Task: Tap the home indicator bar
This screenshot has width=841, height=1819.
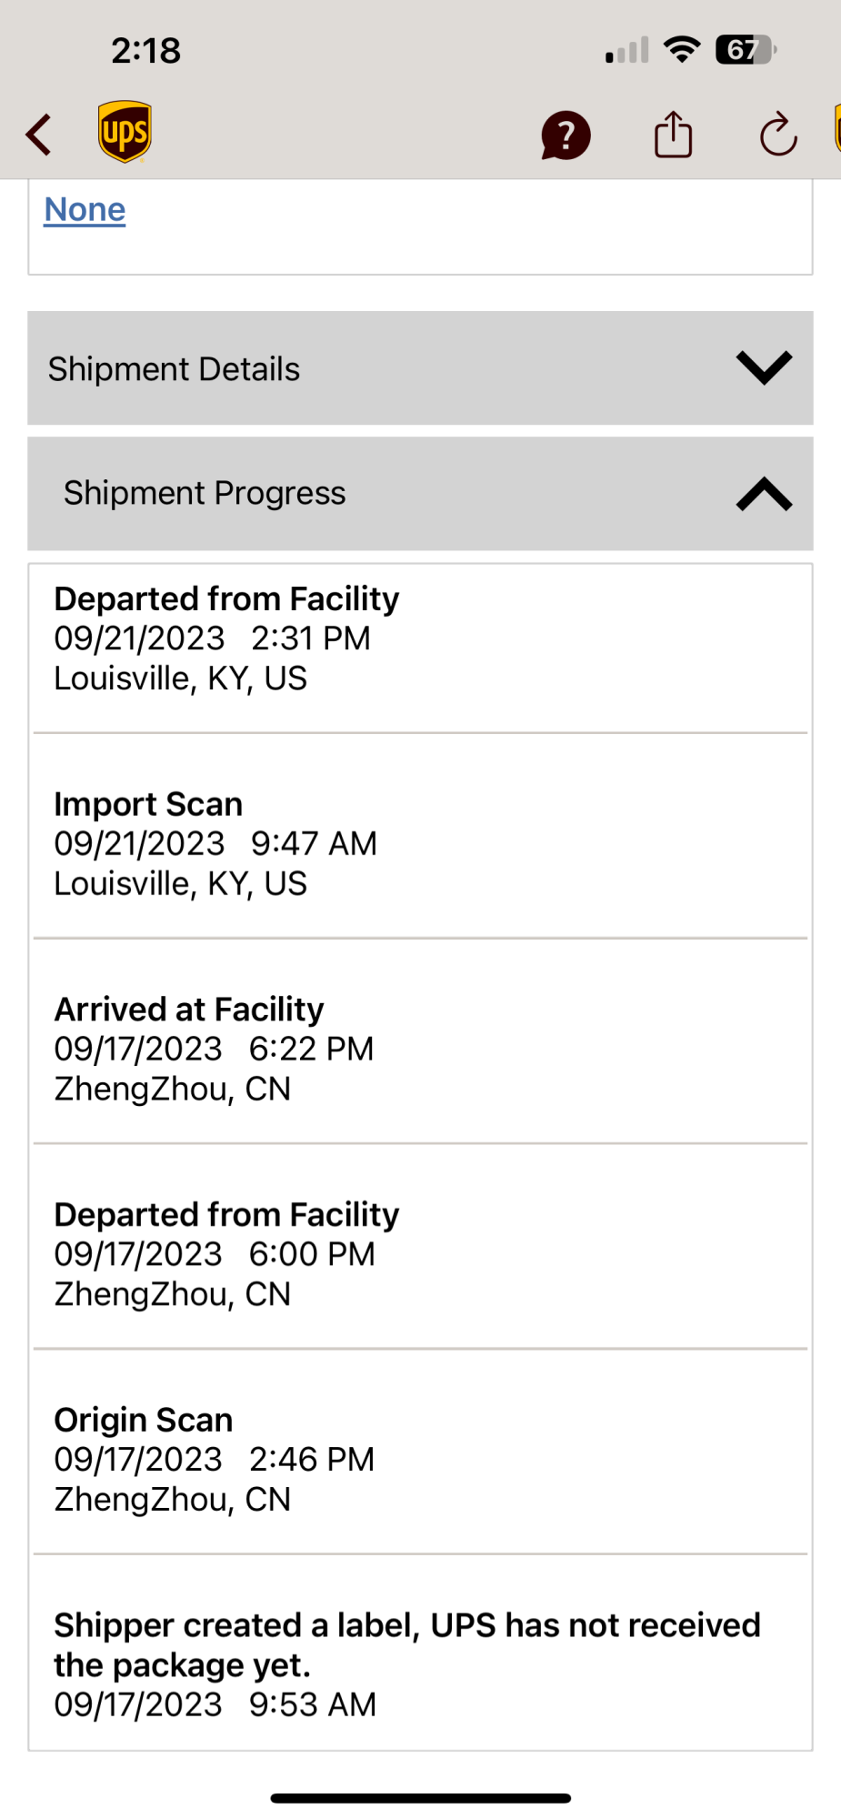Action: (420, 1797)
